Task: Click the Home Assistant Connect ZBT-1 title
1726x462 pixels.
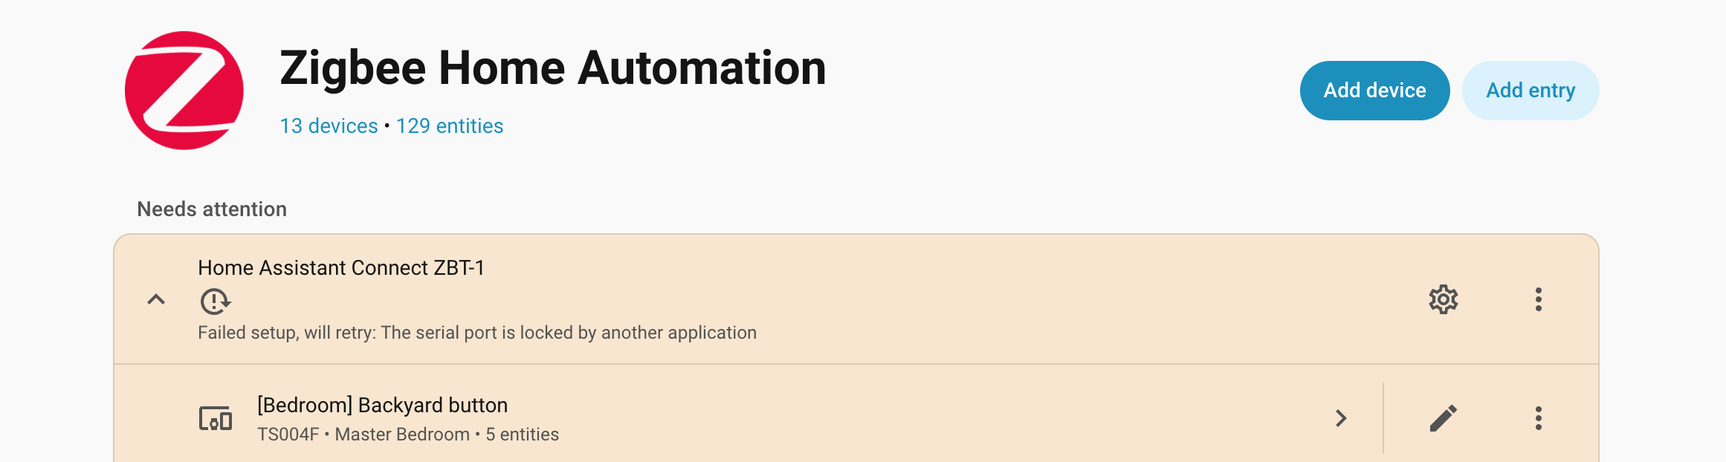Action: pos(340,268)
